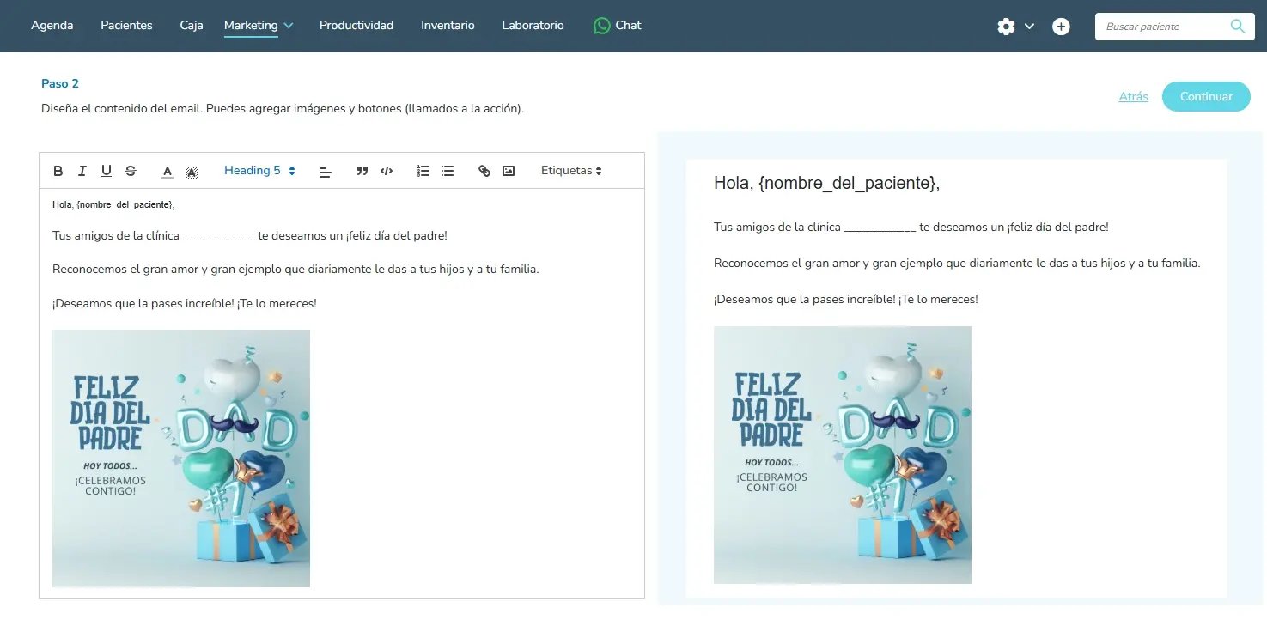Toggle italic text style
This screenshot has height=632, width=1267.
pos(82,171)
